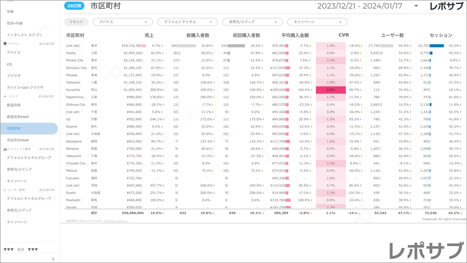Screen dimensions: 467x263
Task: Click the dark pink 8.8% CVR cell
Action: [331, 90]
